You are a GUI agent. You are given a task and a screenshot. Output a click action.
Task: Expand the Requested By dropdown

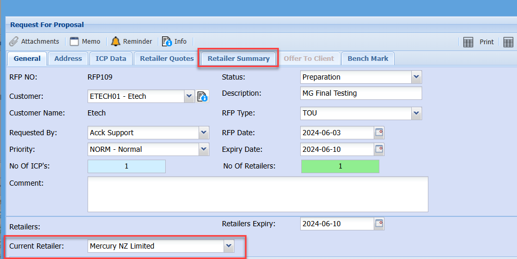click(203, 133)
